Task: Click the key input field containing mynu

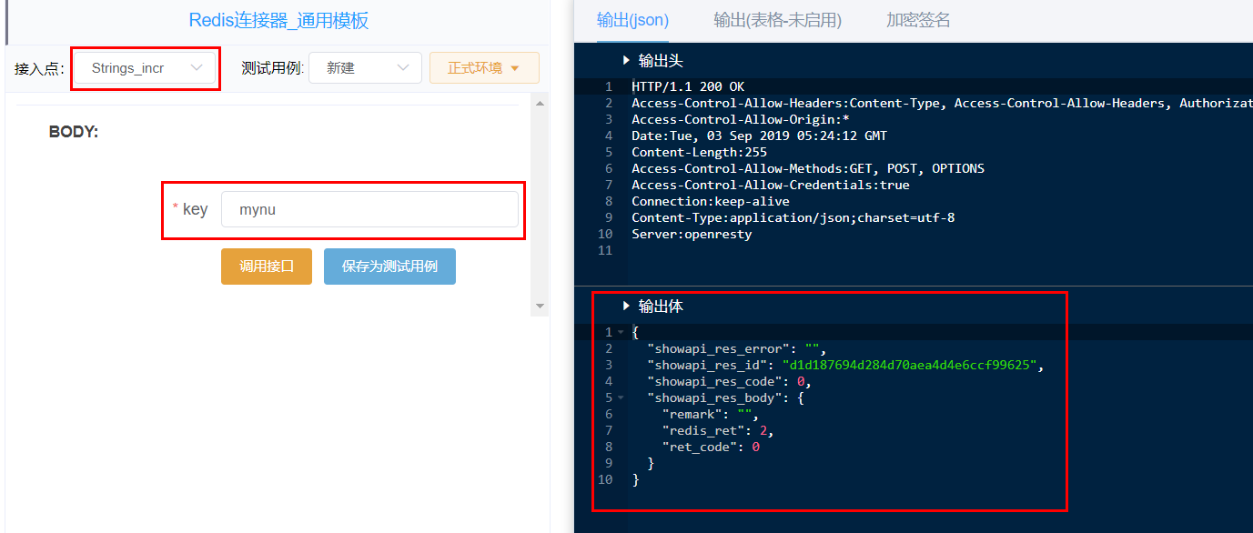Action: coord(369,209)
